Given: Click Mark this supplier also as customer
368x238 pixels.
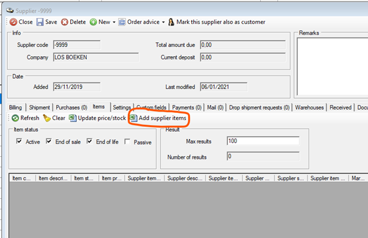Looking at the screenshot, I should (221, 22).
